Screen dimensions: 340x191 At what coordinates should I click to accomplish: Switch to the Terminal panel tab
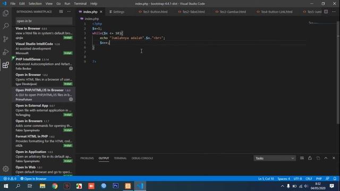point(120,158)
